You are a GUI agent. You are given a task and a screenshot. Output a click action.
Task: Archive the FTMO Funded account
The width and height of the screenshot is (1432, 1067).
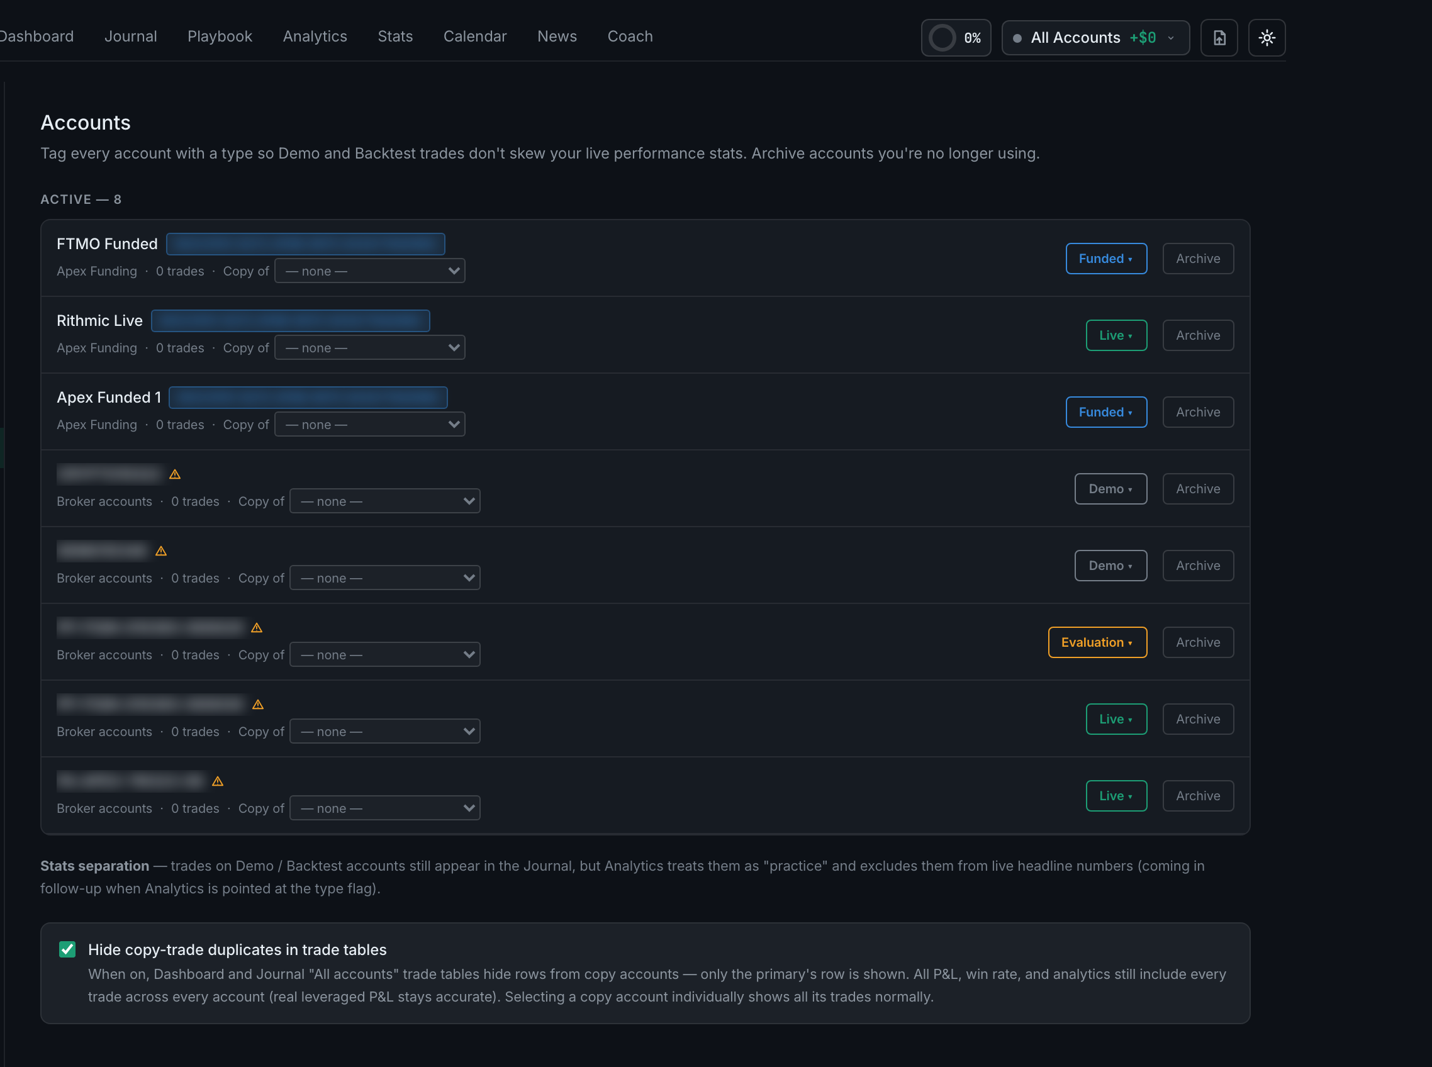[x=1197, y=259]
